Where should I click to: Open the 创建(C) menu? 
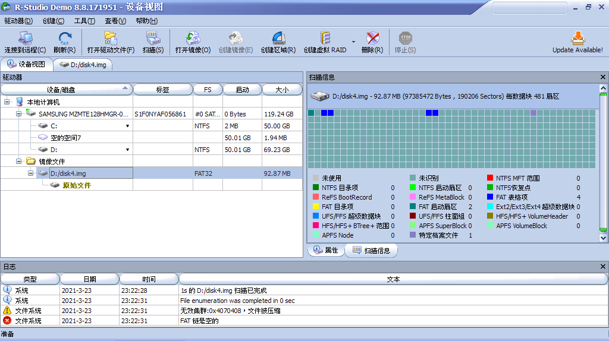(x=53, y=21)
